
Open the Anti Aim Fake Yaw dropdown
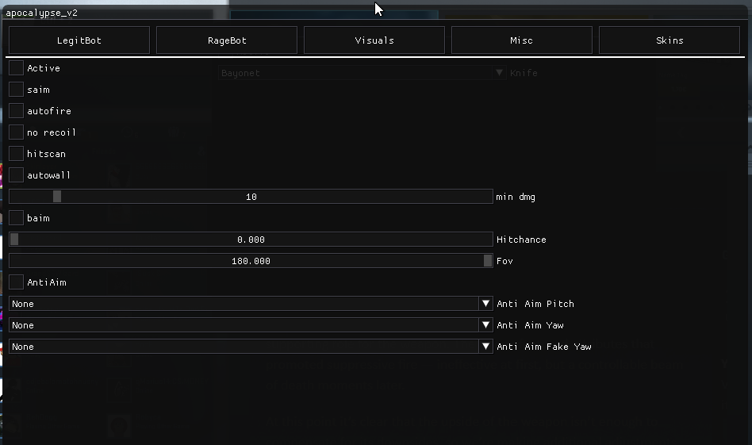pyautogui.click(x=251, y=347)
